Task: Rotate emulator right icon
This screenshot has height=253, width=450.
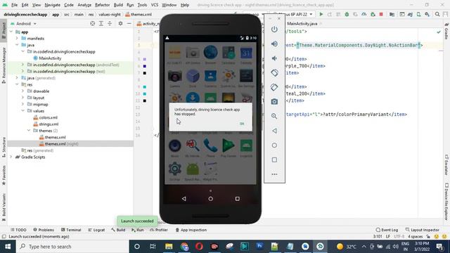Action: pyautogui.click(x=274, y=87)
